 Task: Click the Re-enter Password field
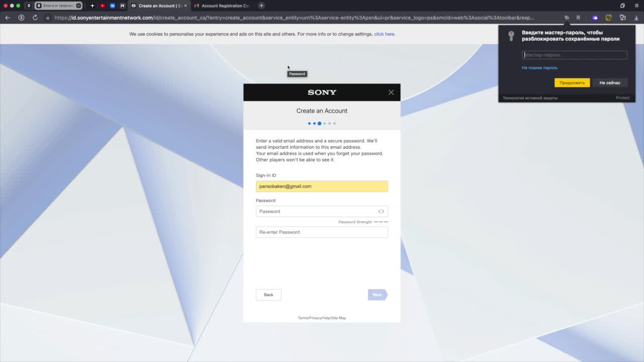point(322,232)
